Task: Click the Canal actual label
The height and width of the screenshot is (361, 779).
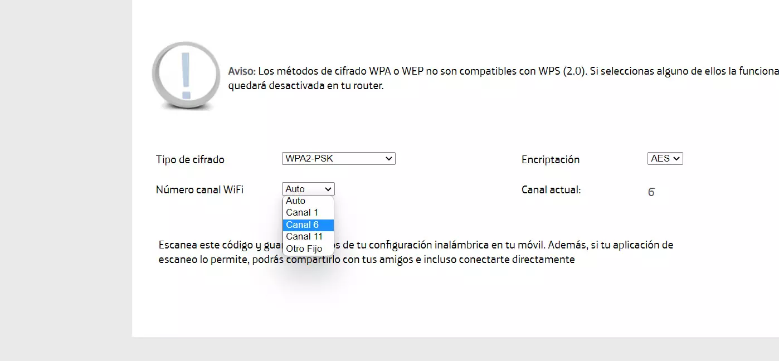Action: click(x=551, y=190)
